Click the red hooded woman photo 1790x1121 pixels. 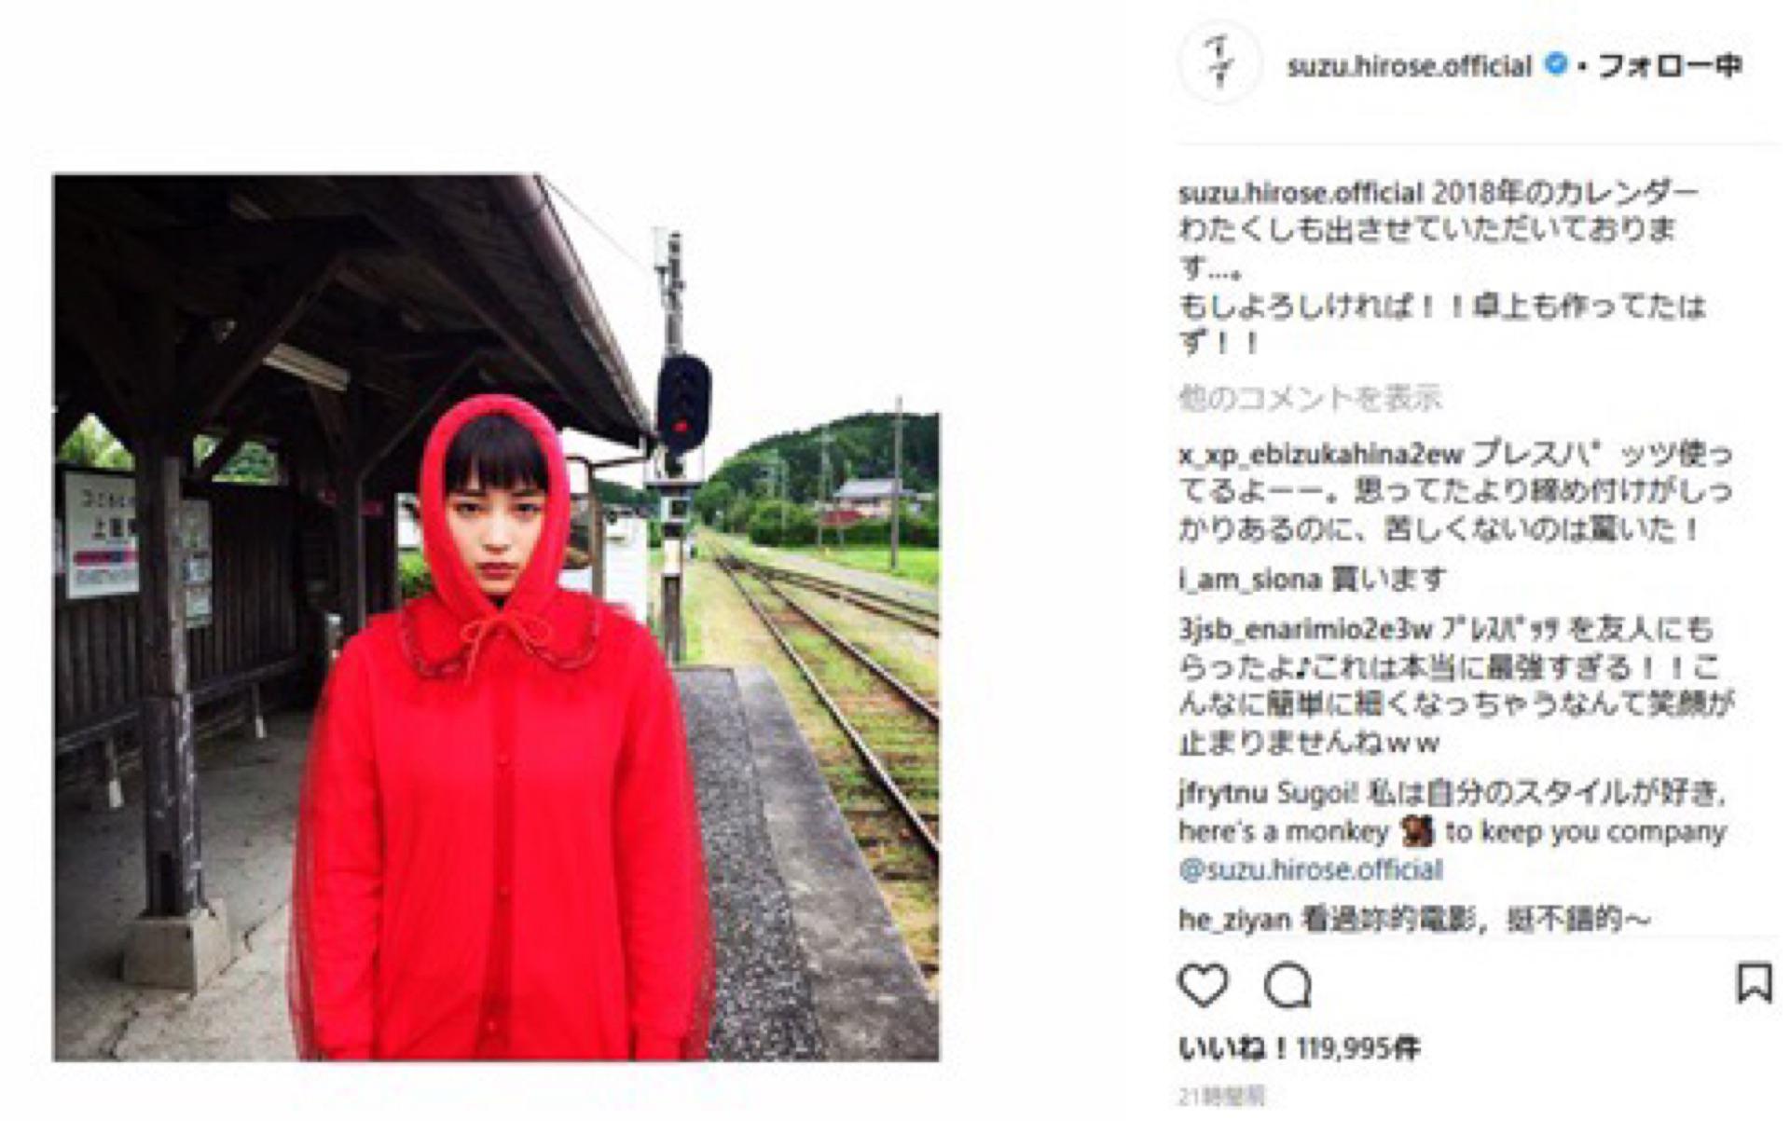[496, 618]
